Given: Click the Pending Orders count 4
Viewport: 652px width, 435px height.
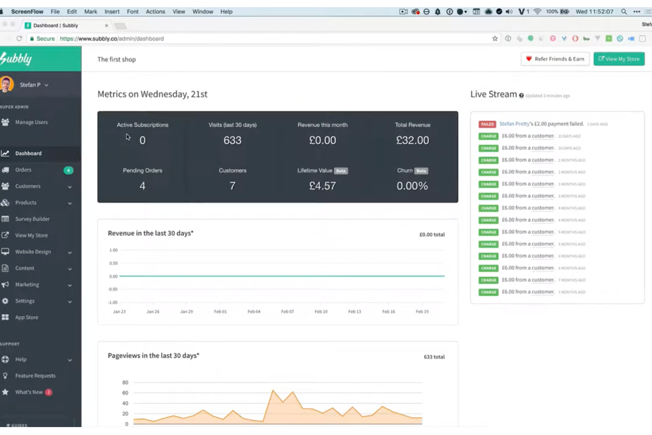Looking at the screenshot, I should (142, 186).
